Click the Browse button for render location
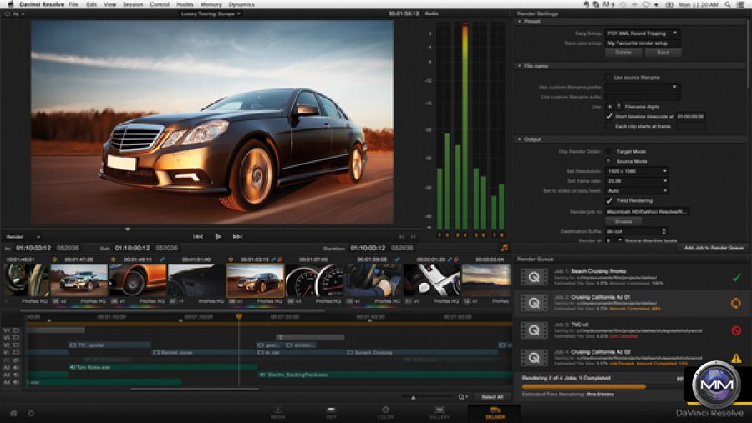This screenshot has width=752, height=423. pyautogui.click(x=622, y=221)
